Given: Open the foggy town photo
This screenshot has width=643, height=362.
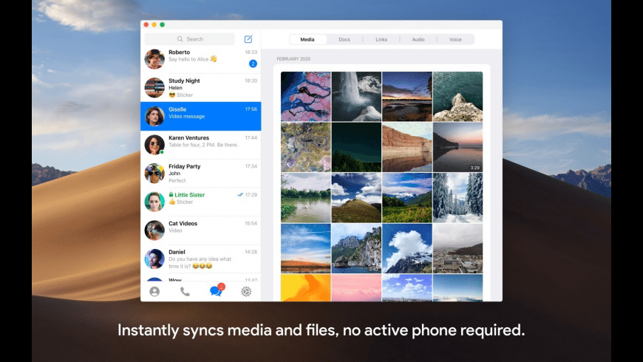Looking at the screenshot, I should (x=457, y=248).
